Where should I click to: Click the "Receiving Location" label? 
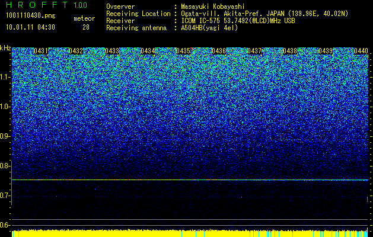coord(138,14)
